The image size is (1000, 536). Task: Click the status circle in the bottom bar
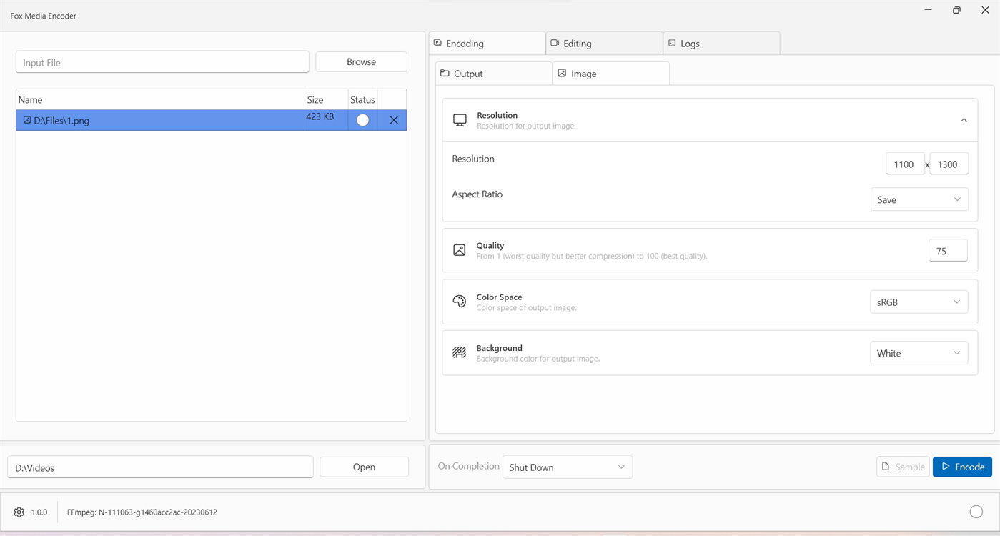(976, 512)
